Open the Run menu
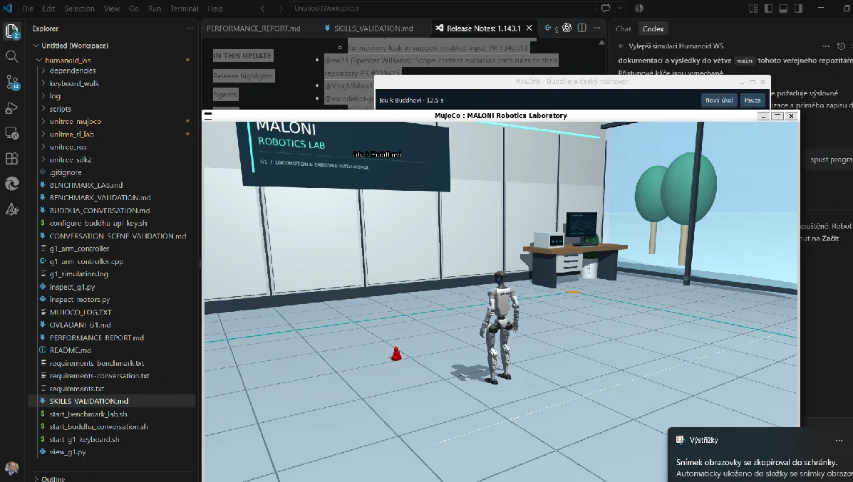The image size is (853, 482). [155, 8]
